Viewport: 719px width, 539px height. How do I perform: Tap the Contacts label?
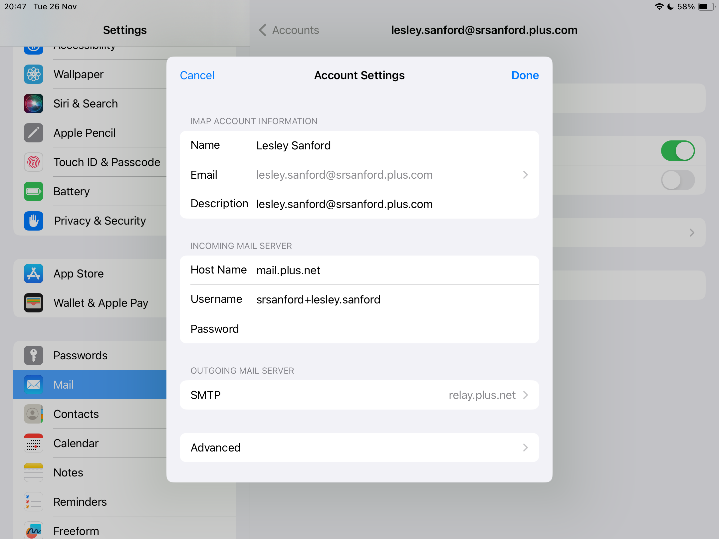pyautogui.click(x=76, y=414)
